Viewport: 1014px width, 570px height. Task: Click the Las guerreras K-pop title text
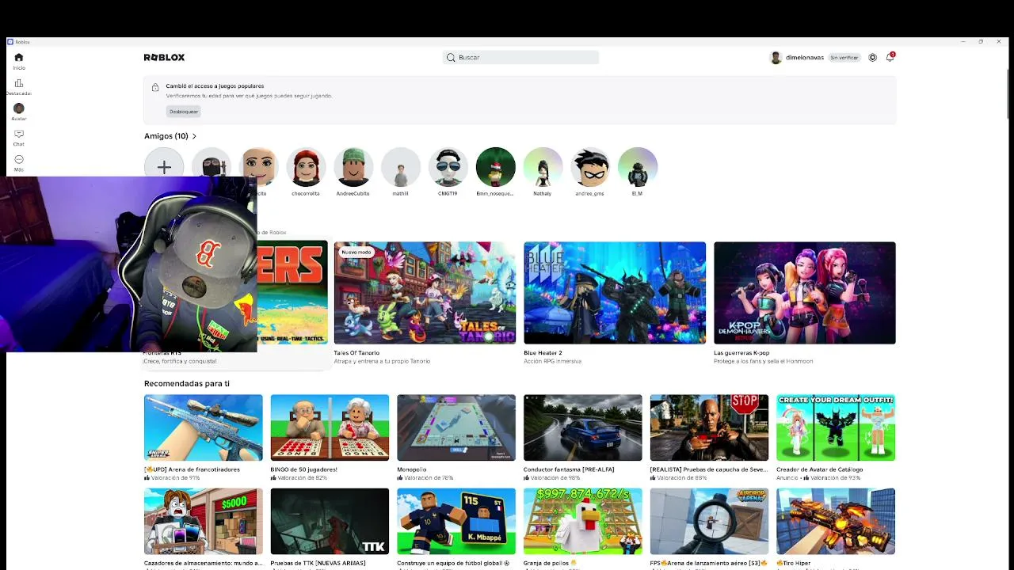(741, 353)
